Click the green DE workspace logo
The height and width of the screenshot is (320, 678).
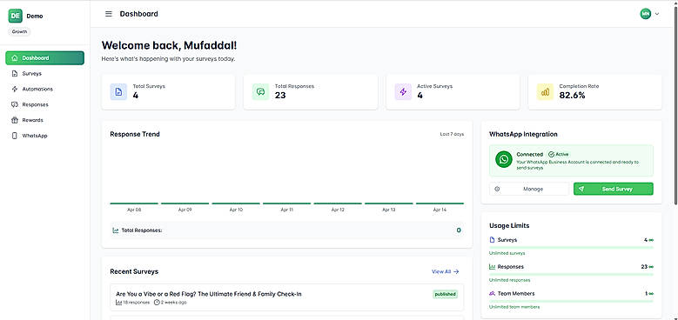coord(15,16)
